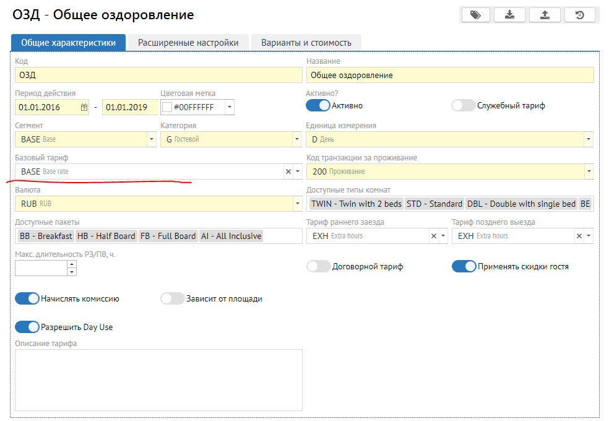This screenshot has height=421, width=609.
Task: Click the tag icon in top toolbar
Action: (x=475, y=15)
